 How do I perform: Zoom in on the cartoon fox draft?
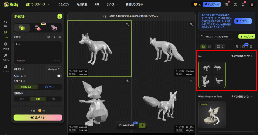coord(127,81)
